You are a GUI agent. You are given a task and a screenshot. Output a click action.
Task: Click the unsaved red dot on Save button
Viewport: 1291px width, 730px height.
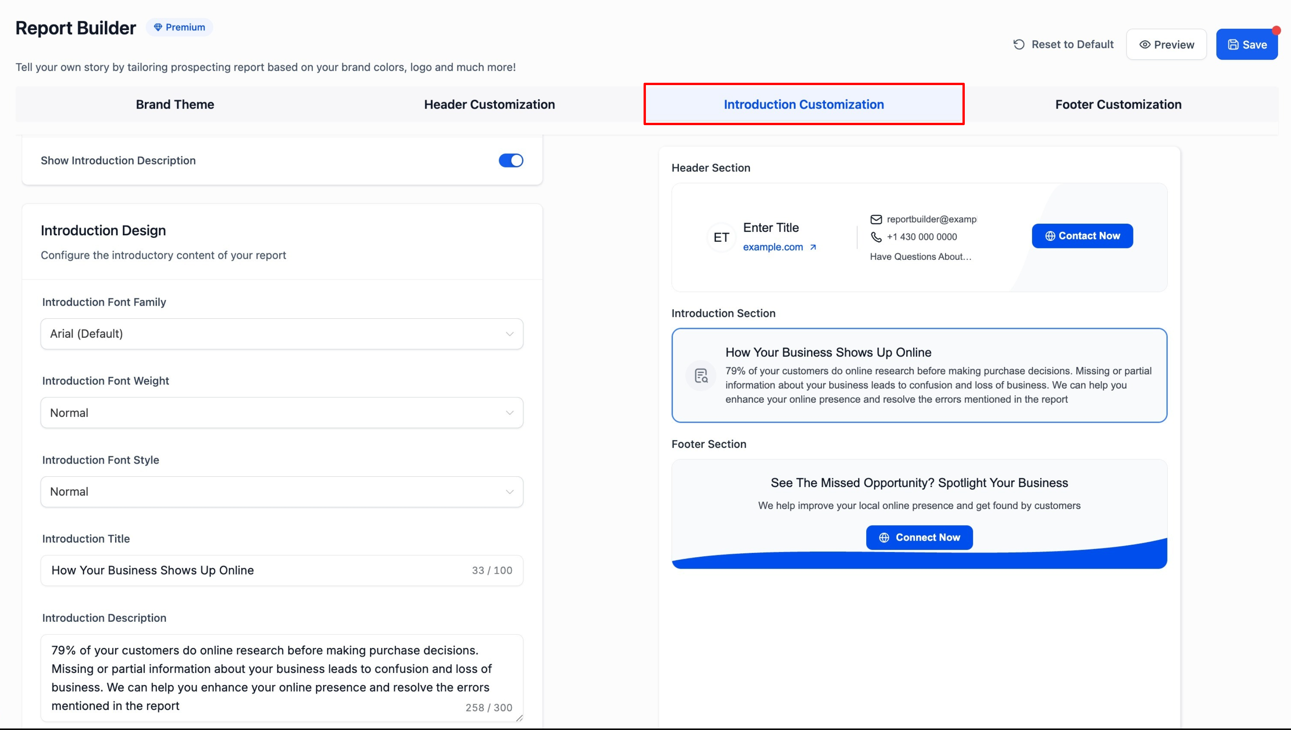(1276, 31)
